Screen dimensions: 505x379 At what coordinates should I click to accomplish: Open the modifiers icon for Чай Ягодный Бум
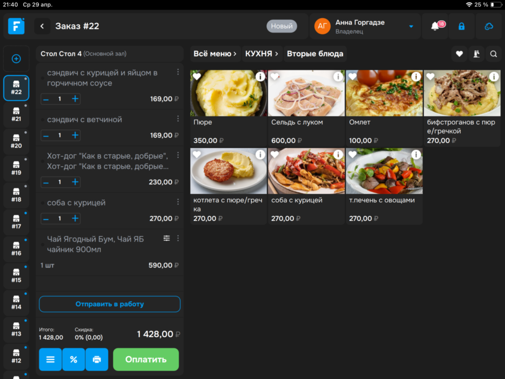point(167,238)
